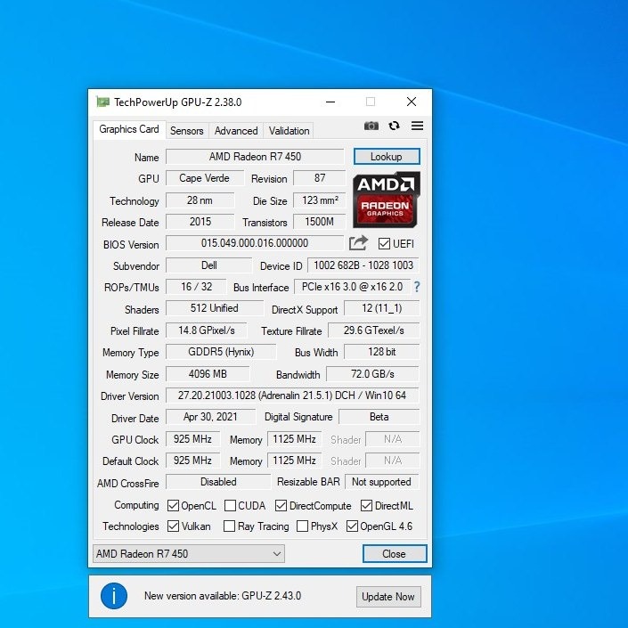Open the AMD Radeon R7 450 GPU dropdown
628x628 pixels.
coord(189,553)
